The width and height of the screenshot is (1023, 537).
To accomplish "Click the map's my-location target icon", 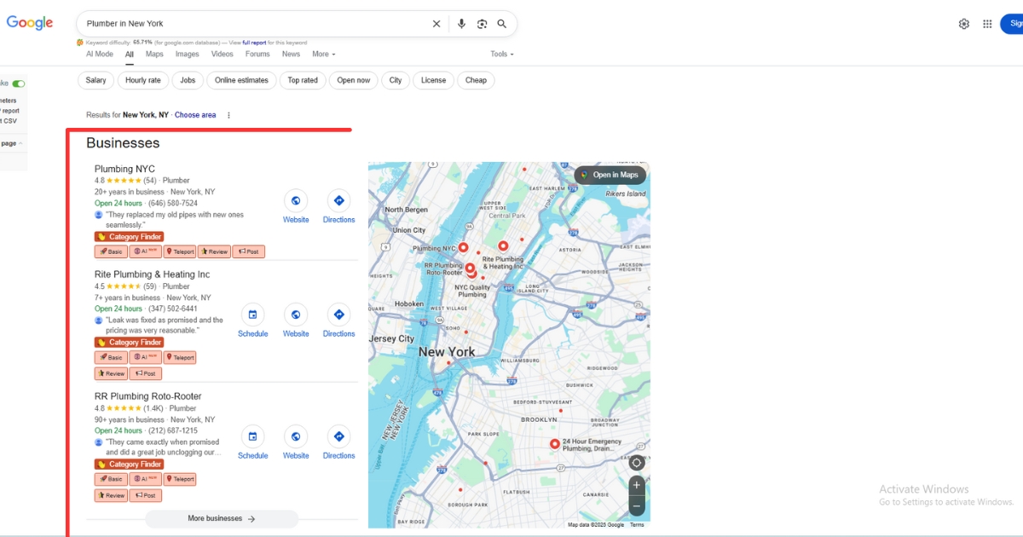I will [637, 463].
